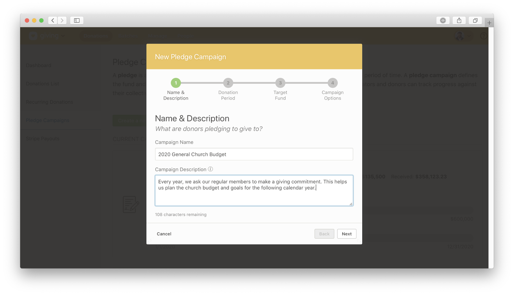Screen dimensions: 514x295
Task: Click the Campaign Name input field
Action: click(x=254, y=154)
